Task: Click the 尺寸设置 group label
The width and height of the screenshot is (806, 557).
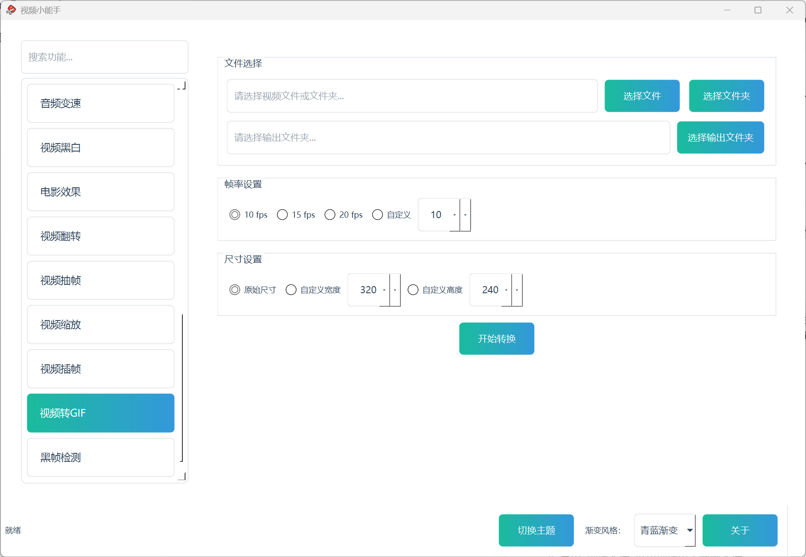Action: pyautogui.click(x=243, y=259)
